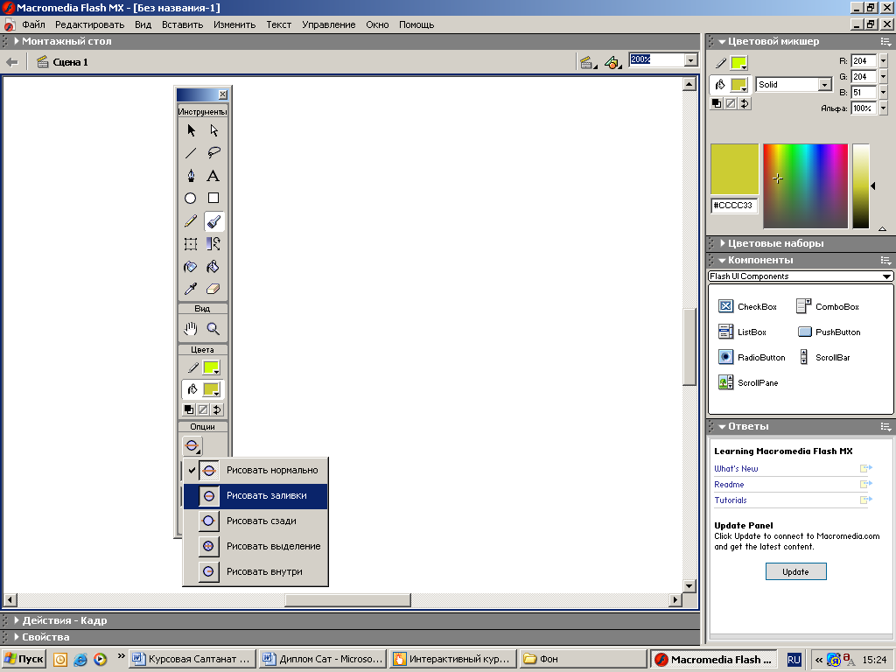Pick a color in the spectrum field
896x672 pixels.
(805, 186)
